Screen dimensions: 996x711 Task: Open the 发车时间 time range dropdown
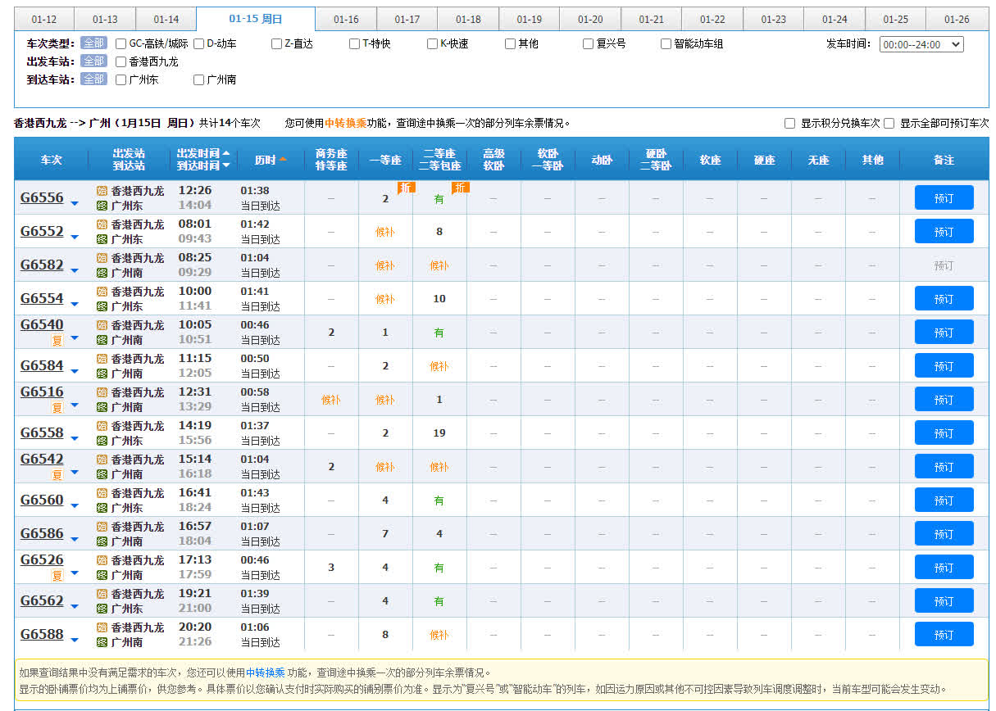click(921, 44)
